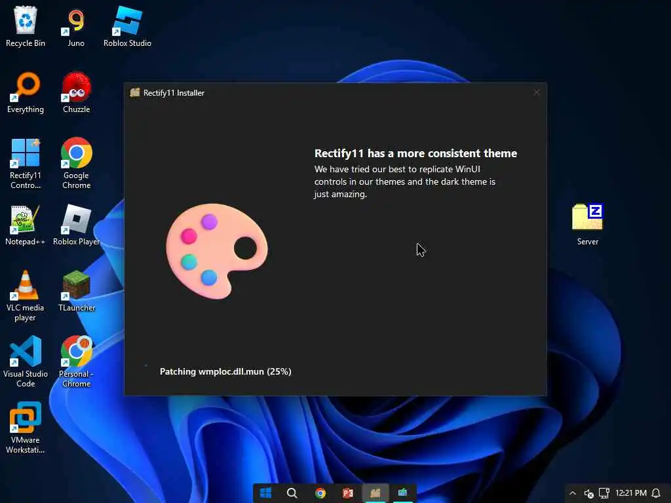Click the taskbar Search icon
The image size is (671, 503).
tap(292, 493)
